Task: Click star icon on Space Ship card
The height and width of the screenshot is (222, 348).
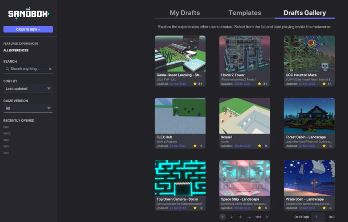Action: tap(259, 208)
